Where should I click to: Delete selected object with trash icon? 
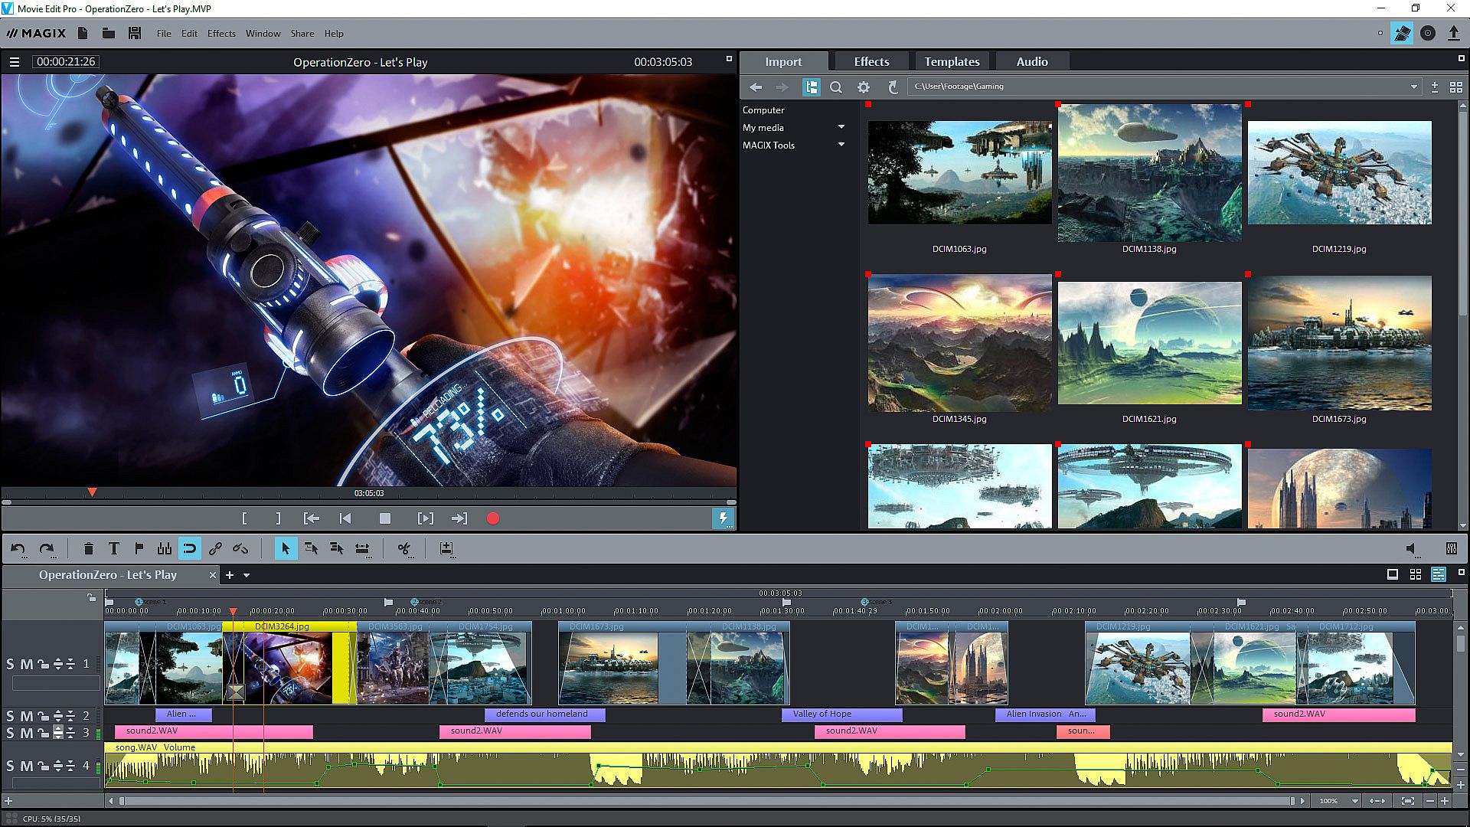pyautogui.click(x=88, y=548)
